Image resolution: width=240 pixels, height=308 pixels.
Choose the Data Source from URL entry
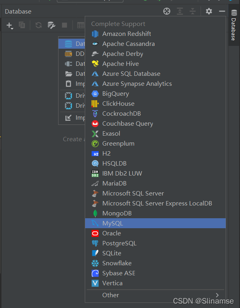click(72, 64)
